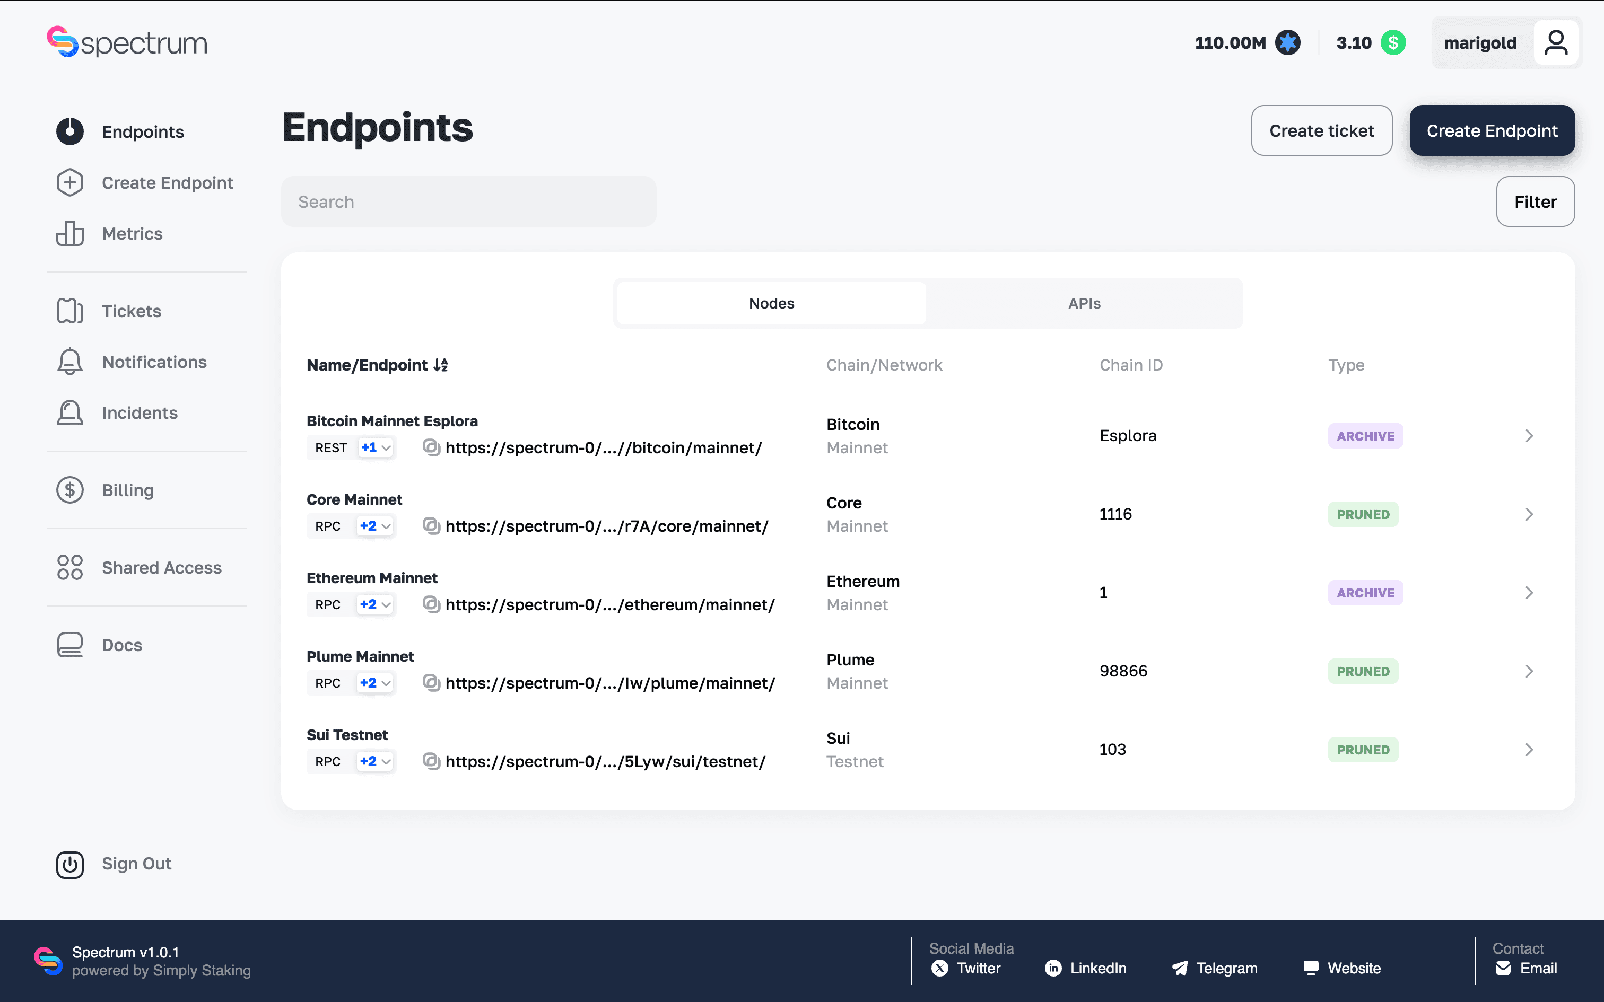Switch the view toggle to APIs
This screenshot has height=1002, width=1604.
tap(1084, 303)
